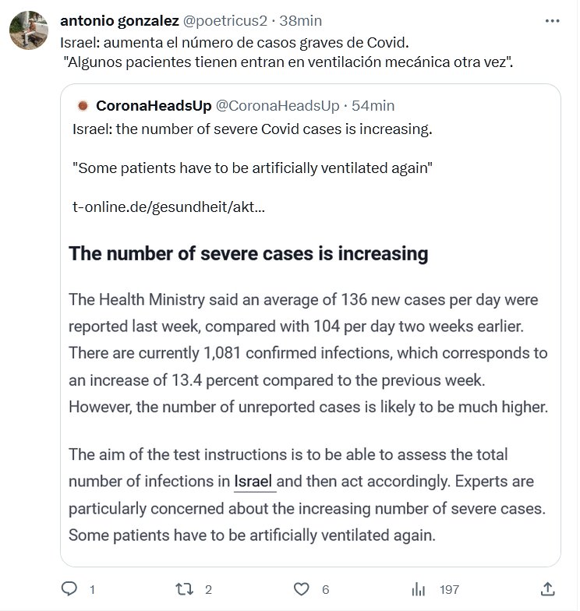The height and width of the screenshot is (611, 580).
Task: Click the reply speech bubble icon
Action: click(x=69, y=589)
